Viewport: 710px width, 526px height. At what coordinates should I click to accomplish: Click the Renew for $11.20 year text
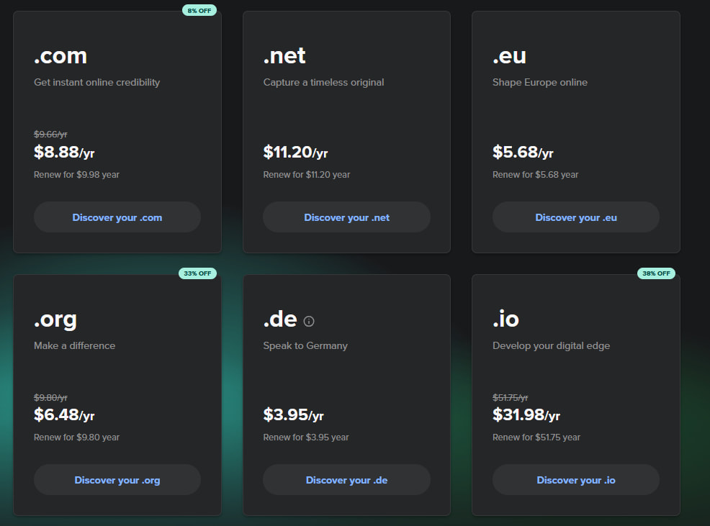pos(307,175)
